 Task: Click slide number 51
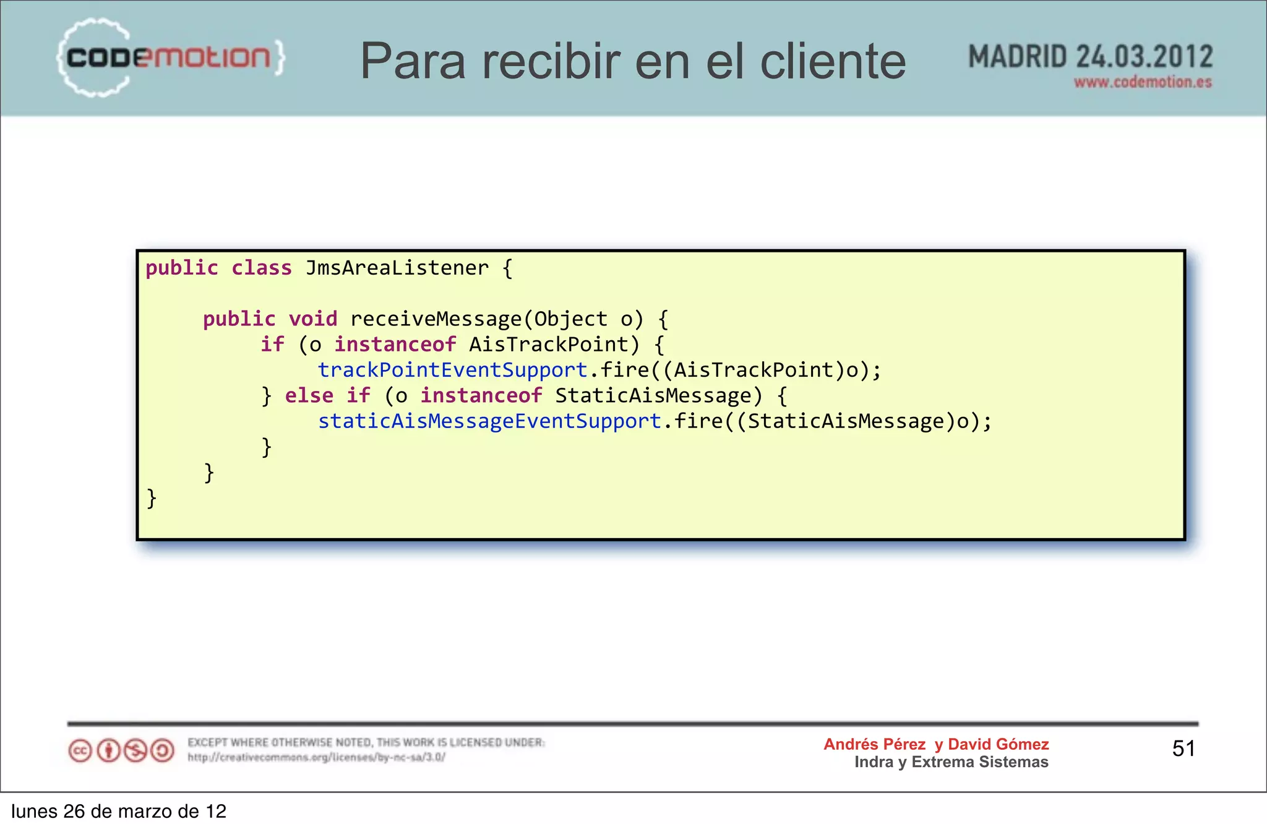(x=1183, y=749)
